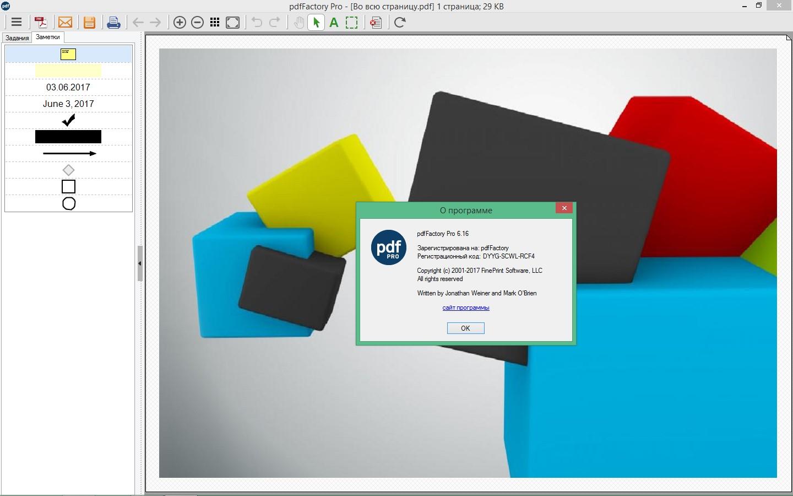
Task: Close the О программе dialog
Action: (564, 208)
